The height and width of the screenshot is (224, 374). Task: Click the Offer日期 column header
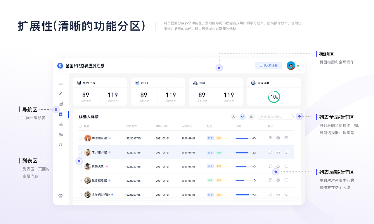pyautogui.click(x=162, y=126)
